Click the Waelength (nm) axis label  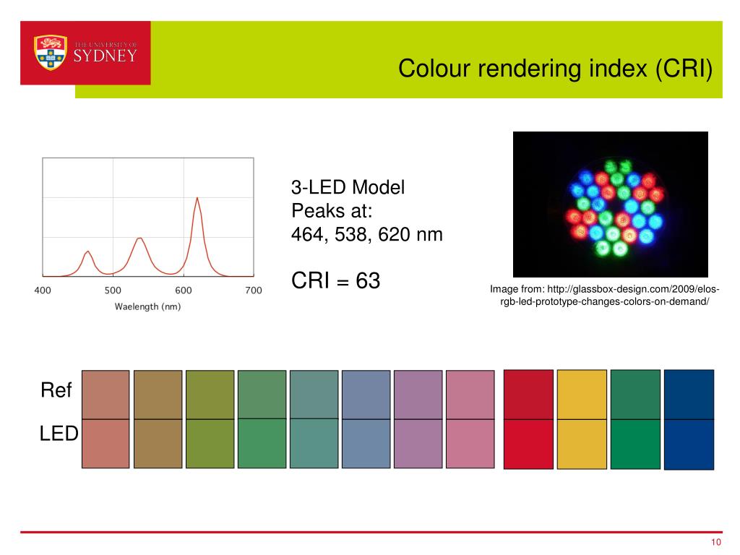[147, 306]
